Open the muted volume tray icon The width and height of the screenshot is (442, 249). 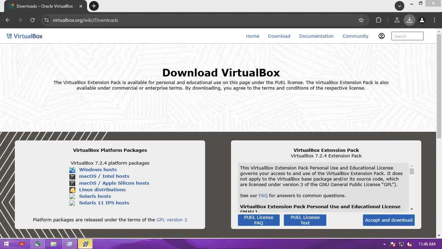coord(410,244)
